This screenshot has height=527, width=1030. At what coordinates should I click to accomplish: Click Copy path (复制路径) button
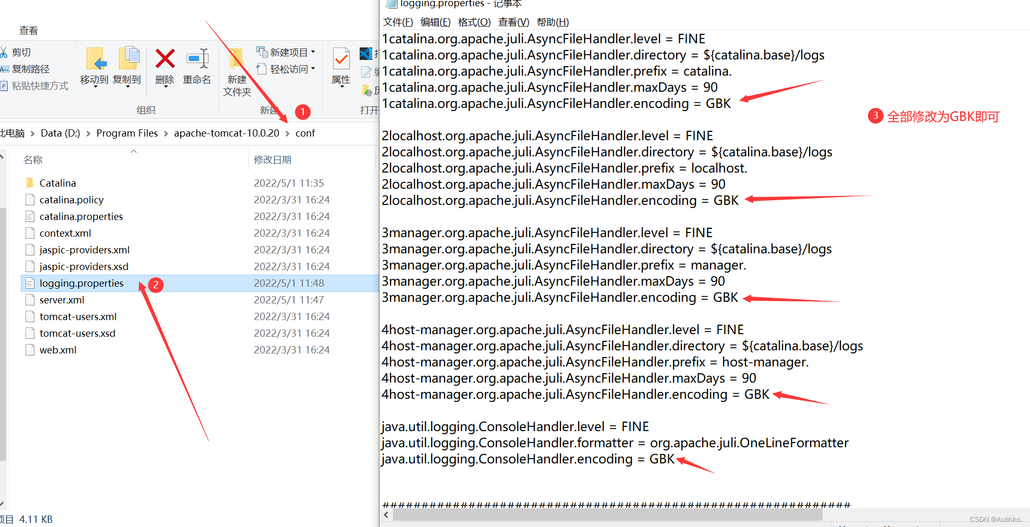point(25,69)
